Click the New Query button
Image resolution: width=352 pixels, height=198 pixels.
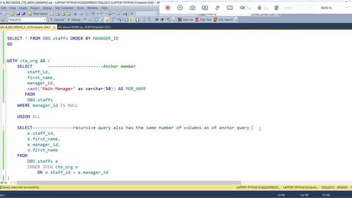pyautogui.click(x=38, y=14)
